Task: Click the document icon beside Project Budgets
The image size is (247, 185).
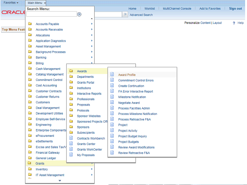Action: tap(112, 142)
